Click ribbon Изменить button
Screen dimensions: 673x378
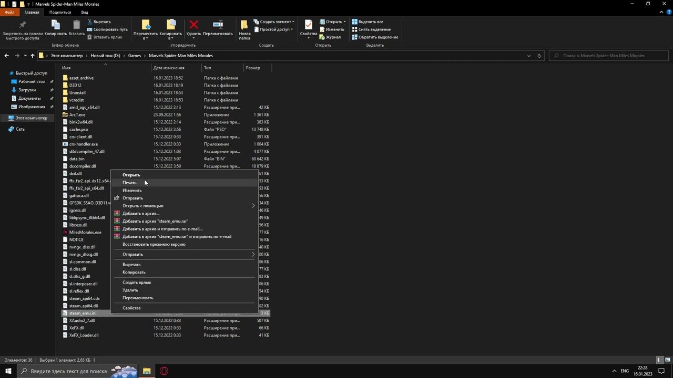(x=332, y=29)
